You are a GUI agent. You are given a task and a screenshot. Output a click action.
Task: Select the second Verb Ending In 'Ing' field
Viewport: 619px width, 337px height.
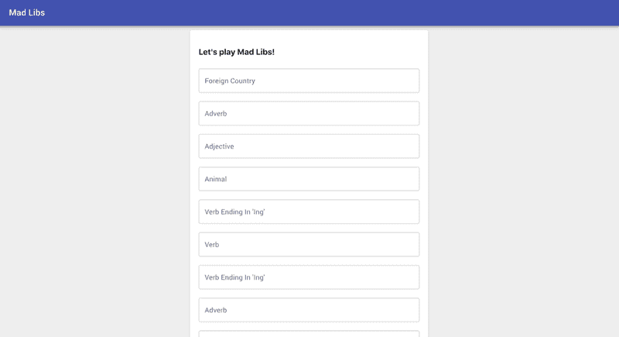click(309, 277)
